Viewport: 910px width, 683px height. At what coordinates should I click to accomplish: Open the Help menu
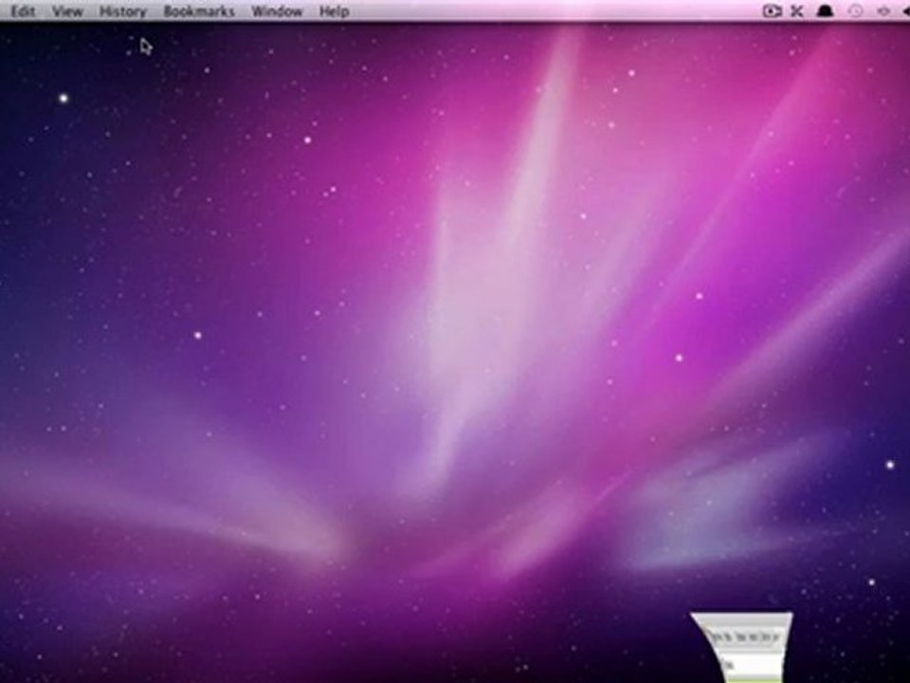pyautogui.click(x=335, y=11)
